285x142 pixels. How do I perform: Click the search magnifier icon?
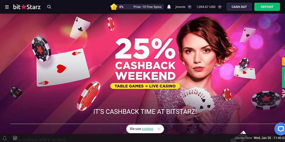49,7
